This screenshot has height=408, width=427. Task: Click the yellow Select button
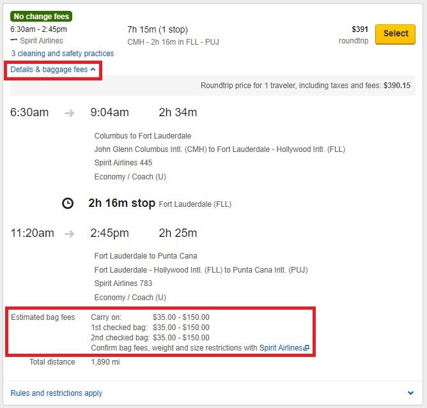[x=395, y=34]
